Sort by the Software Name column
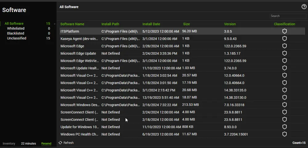 (x=72, y=24)
